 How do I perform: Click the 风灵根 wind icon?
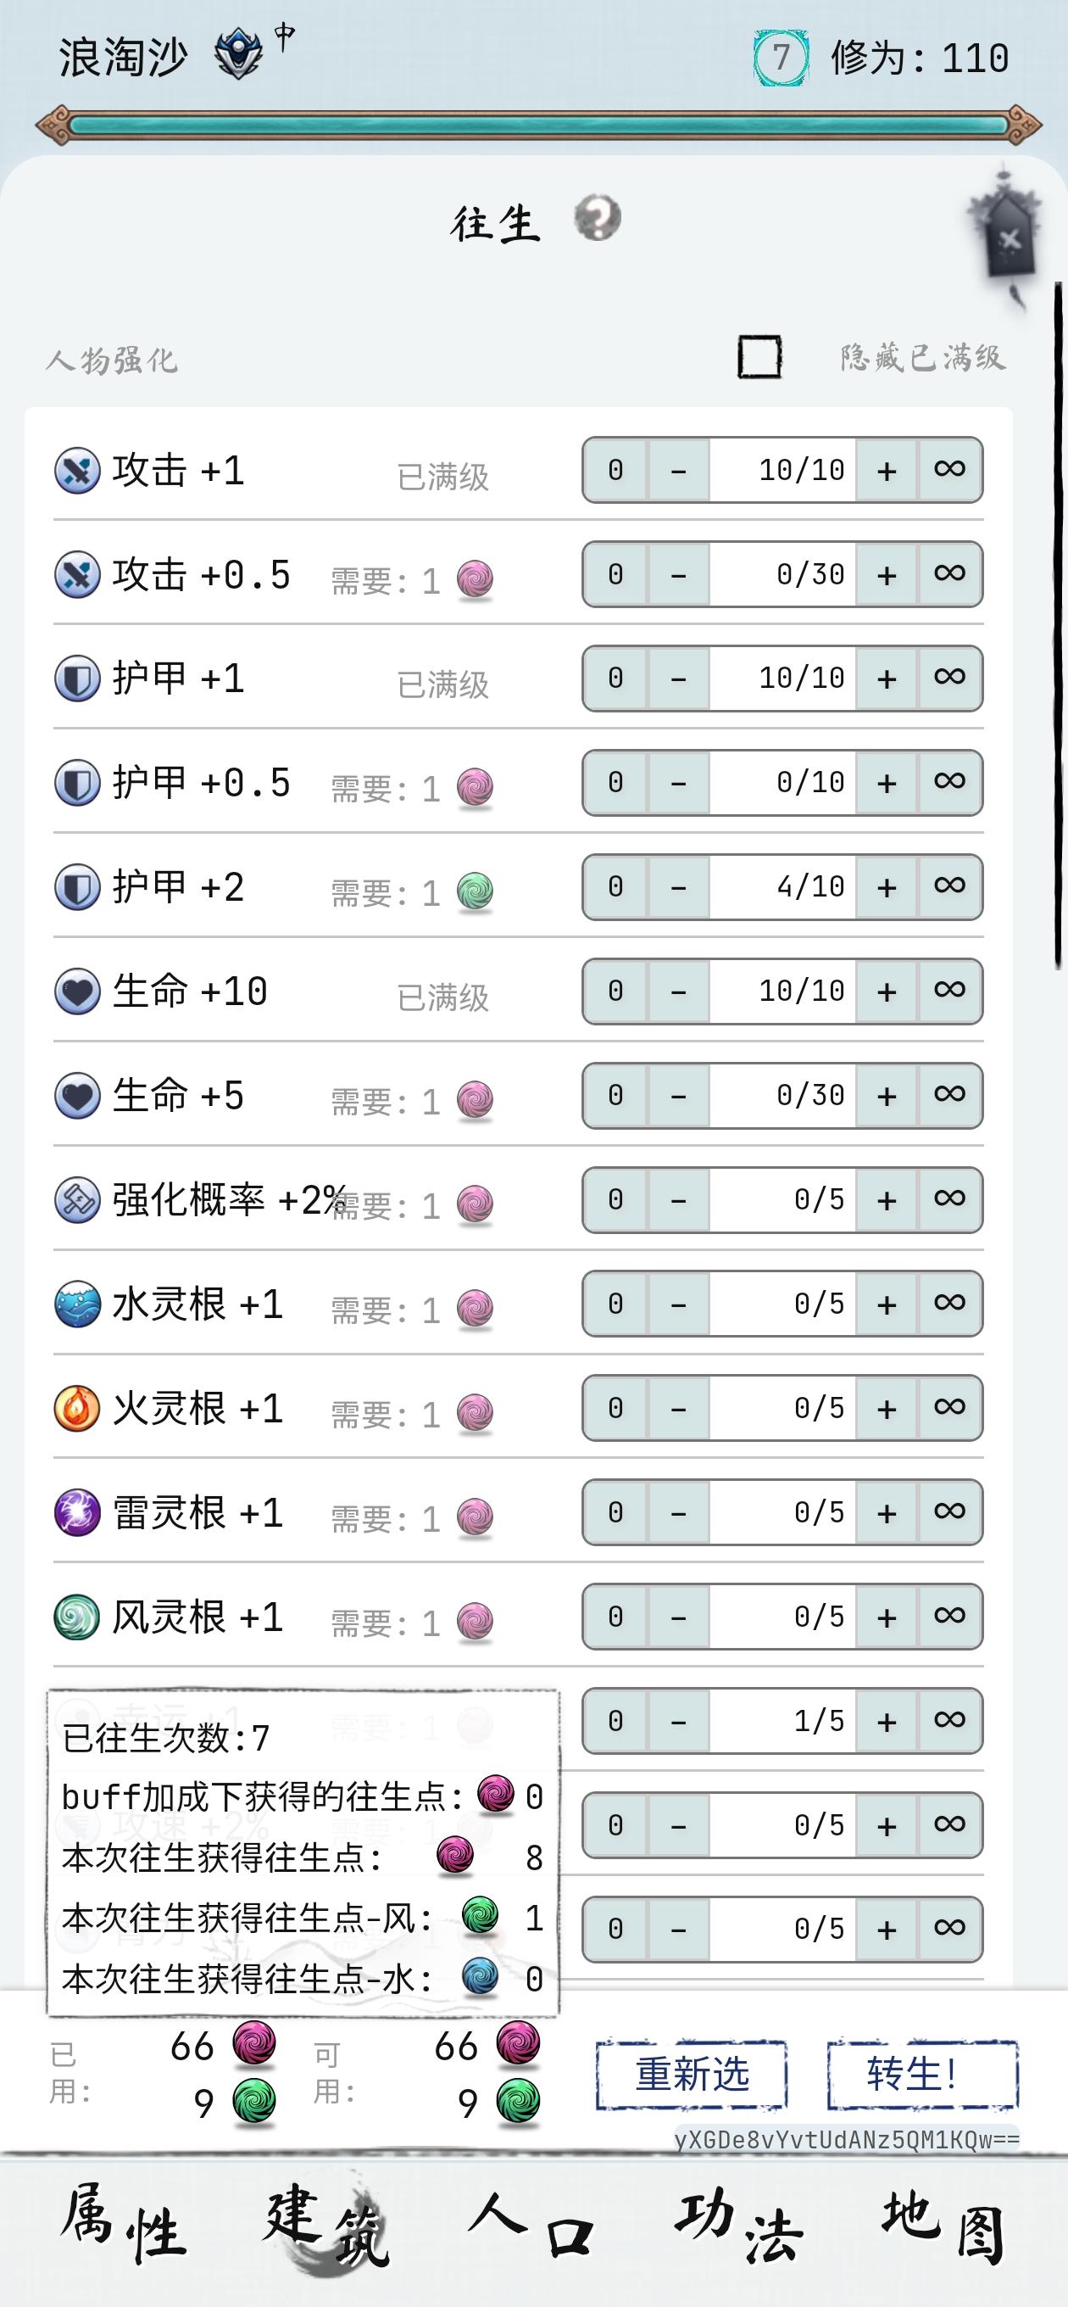77,1617
